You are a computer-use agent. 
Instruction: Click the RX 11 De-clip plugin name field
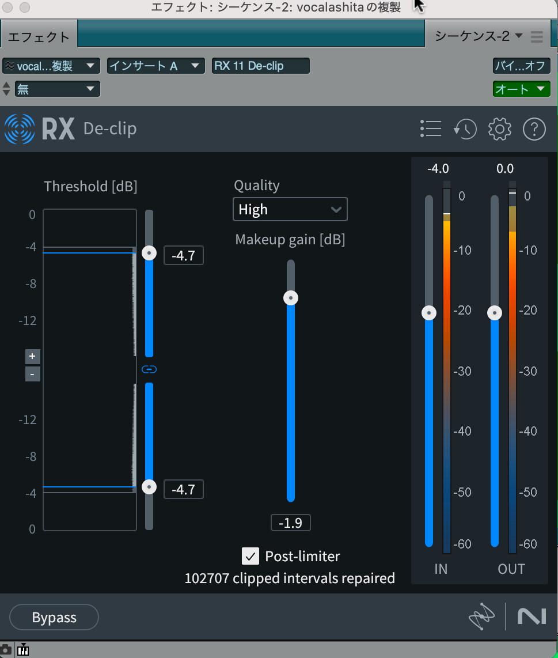tap(260, 66)
